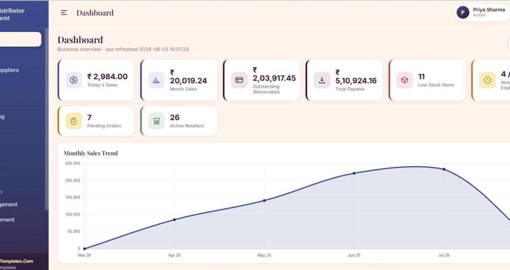Click the Templates.Com link in sidebar footer
Image resolution: width=510 pixels, height=270 pixels.
pos(16,261)
